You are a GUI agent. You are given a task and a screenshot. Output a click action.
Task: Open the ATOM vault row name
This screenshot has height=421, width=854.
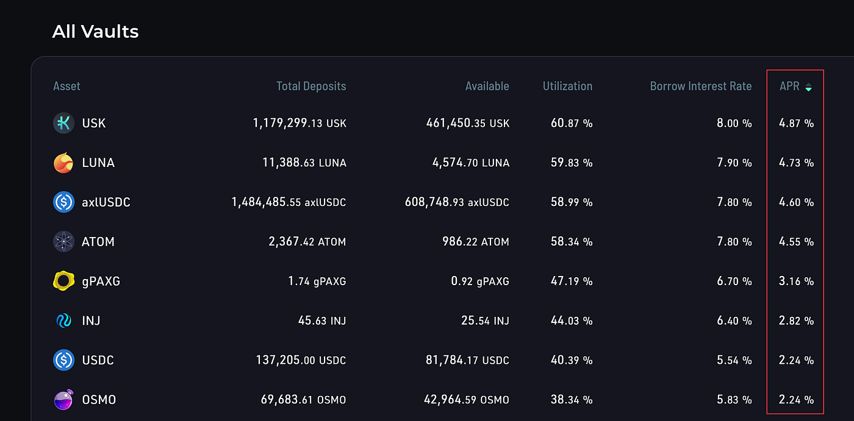tap(98, 242)
